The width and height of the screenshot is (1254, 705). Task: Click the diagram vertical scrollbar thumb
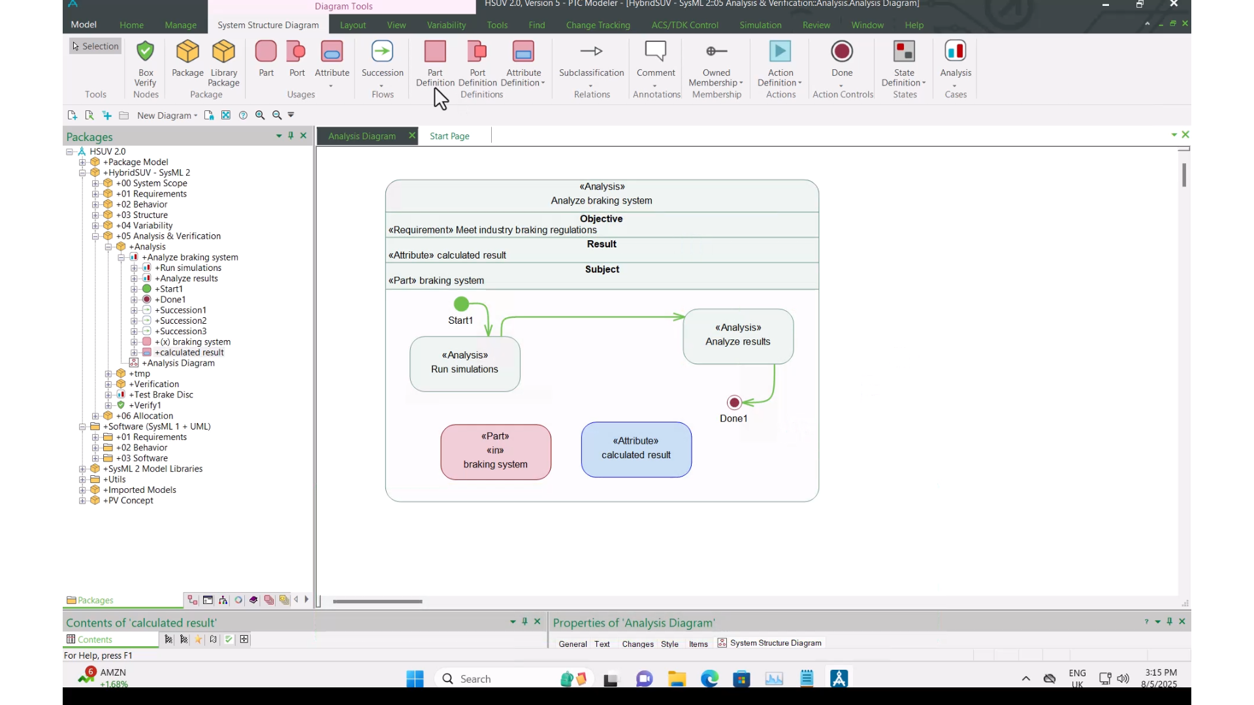[x=1184, y=175]
